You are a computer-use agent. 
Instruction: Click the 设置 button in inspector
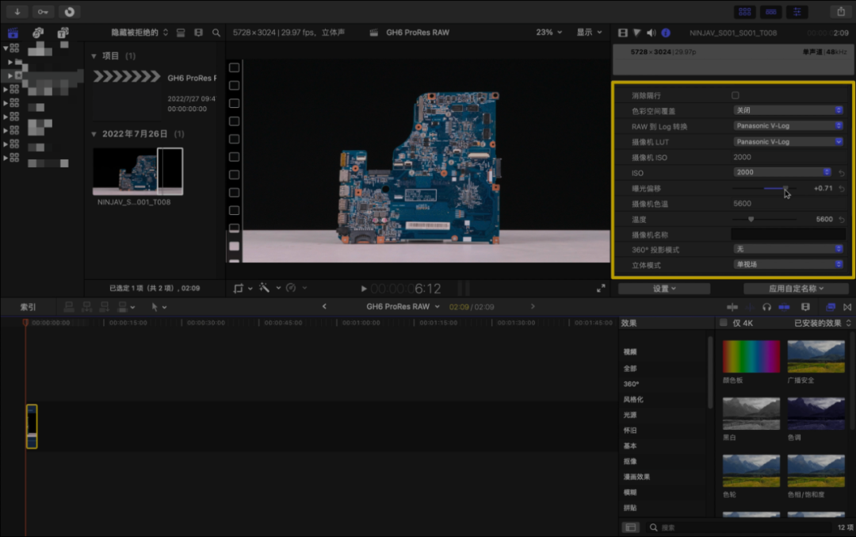tap(664, 289)
